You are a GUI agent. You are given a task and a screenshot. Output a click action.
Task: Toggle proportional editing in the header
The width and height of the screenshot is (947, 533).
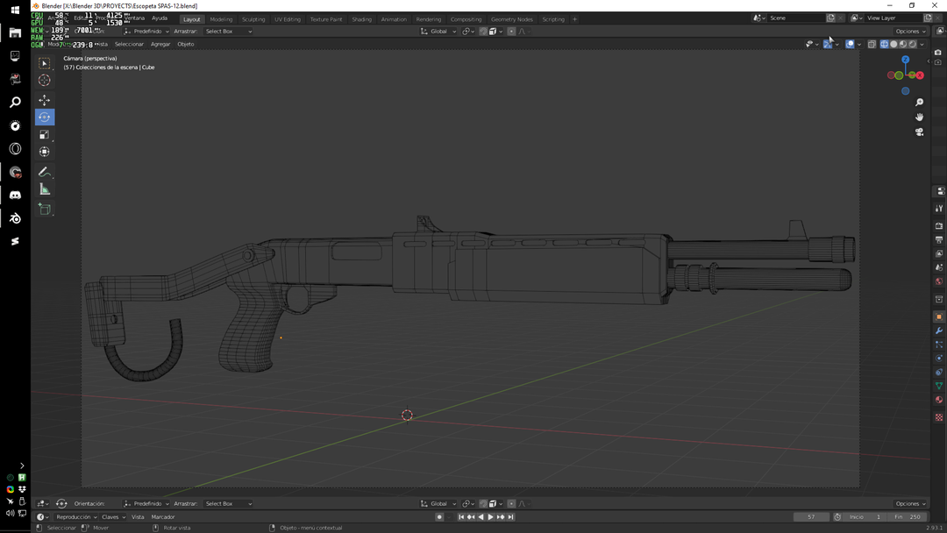[512, 31]
